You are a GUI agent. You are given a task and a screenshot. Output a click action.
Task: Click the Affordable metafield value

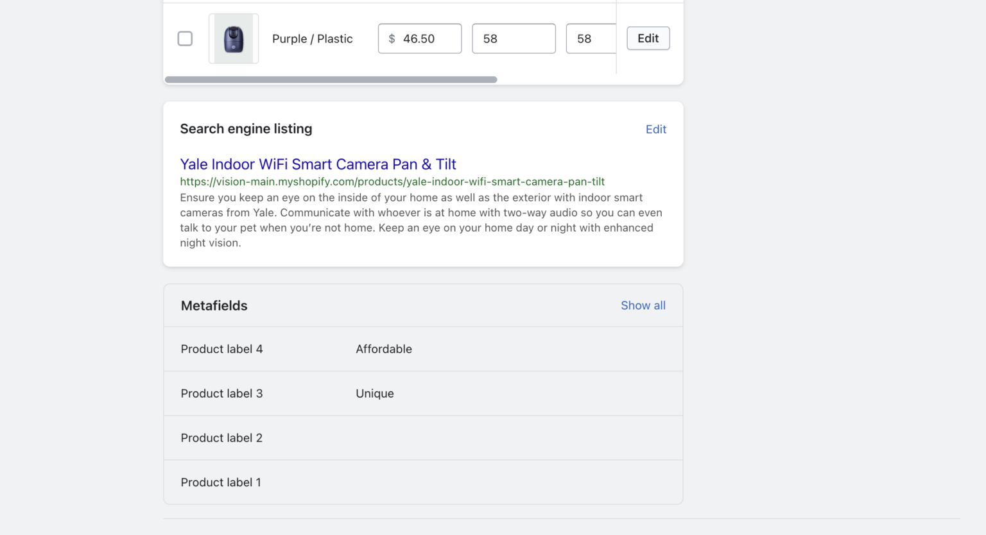(x=384, y=349)
